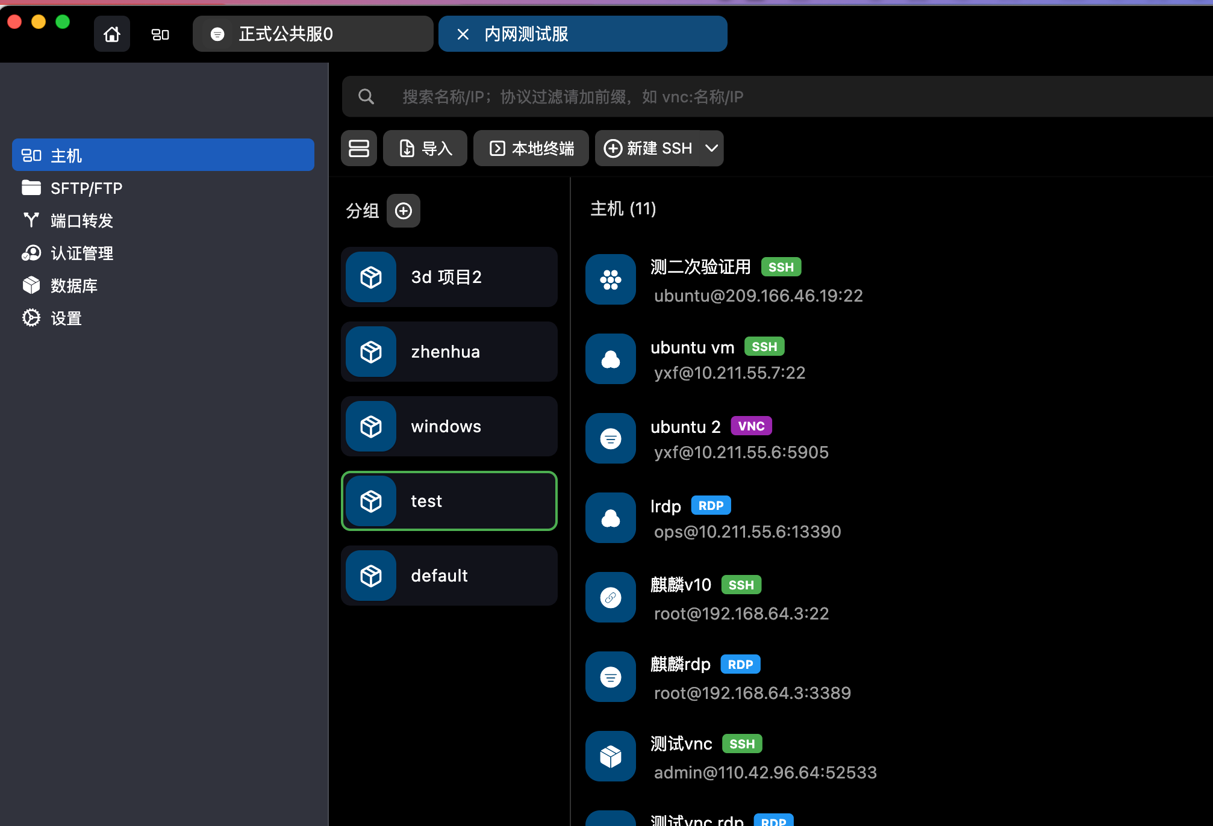Screen dimensions: 1213x826
Task: Click the 3d 项目2 group cube icon
Action: 371,277
